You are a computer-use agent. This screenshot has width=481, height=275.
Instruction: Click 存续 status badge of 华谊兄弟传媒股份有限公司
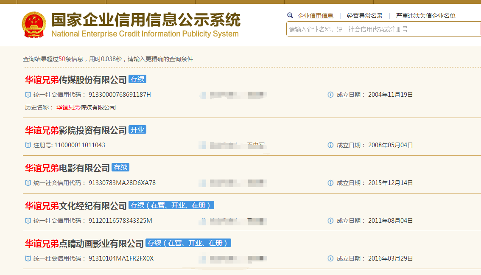click(x=137, y=79)
